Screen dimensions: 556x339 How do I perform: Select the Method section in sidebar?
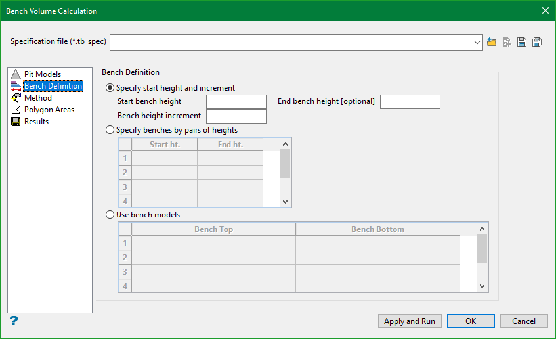[37, 98]
